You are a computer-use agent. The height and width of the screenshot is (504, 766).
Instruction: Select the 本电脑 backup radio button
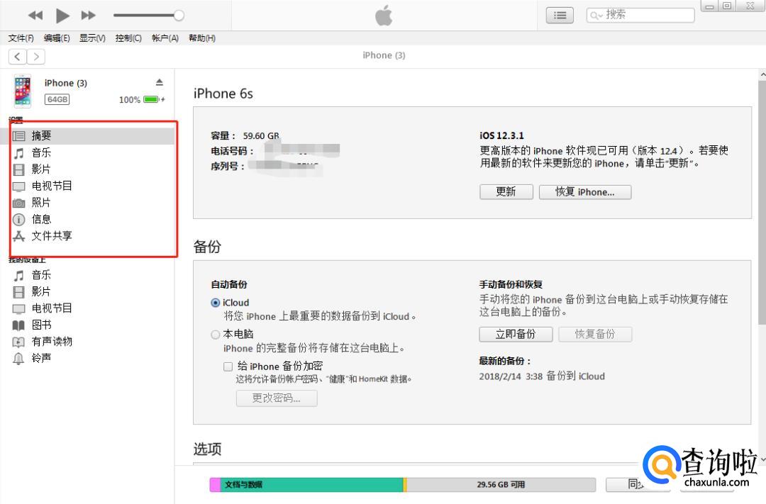pyautogui.click(x=216, y=335)
